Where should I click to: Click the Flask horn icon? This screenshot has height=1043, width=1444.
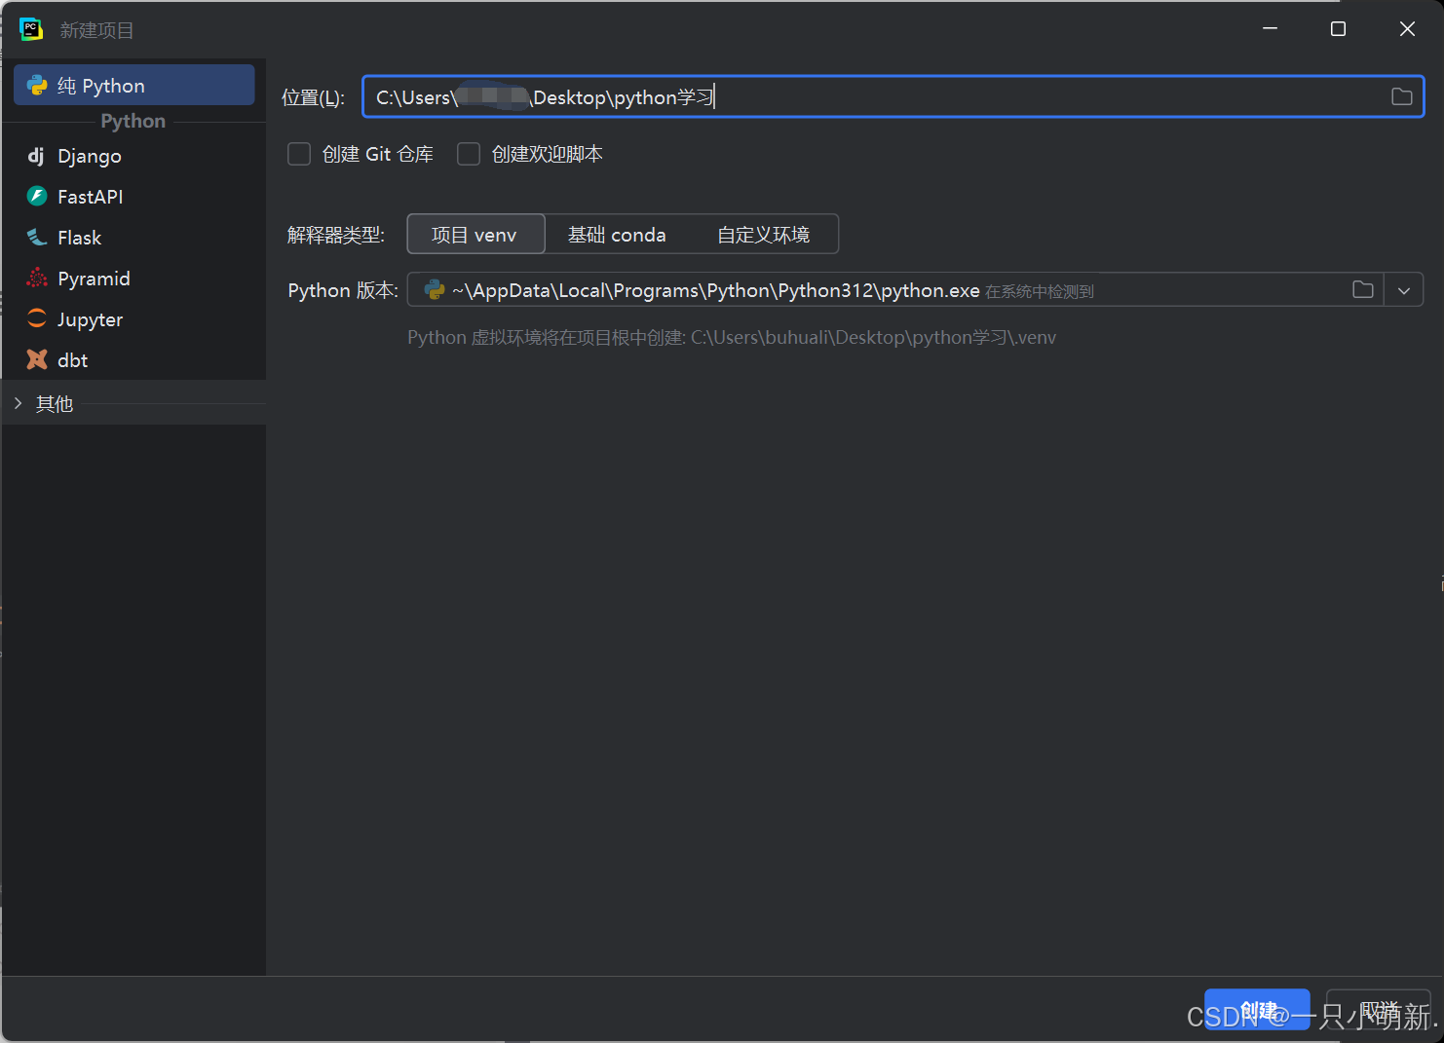(37, 238)
